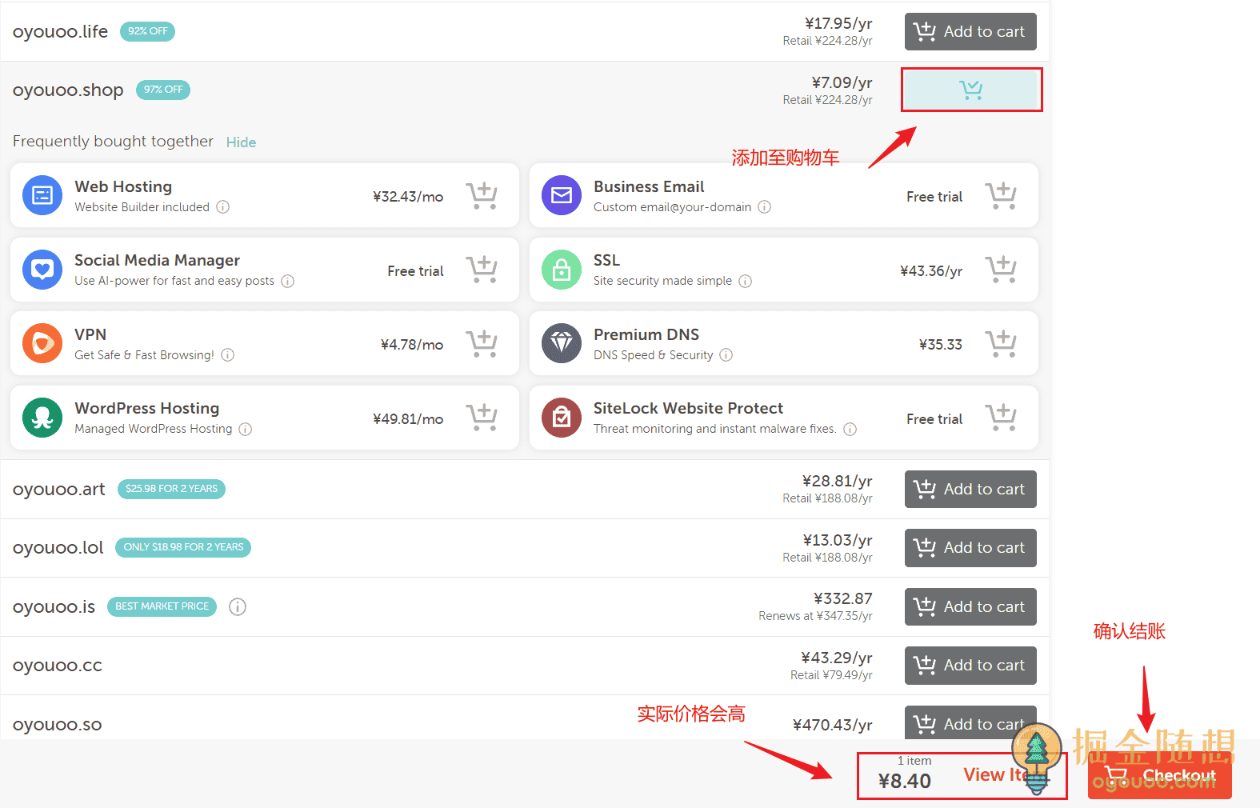This screenshot has height=808, width=1260.
Task: Show info for Website Builder included
Action: pos(223,207)
